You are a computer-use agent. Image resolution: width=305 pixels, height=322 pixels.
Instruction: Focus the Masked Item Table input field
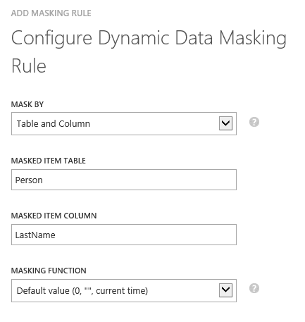coord(124,180)
